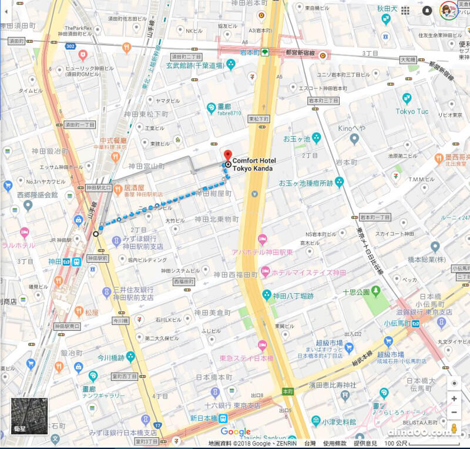The width and height of the screenshot is (470, 449).
Task: Click the 今川橋跡 attraction marker
Action: 130,357
